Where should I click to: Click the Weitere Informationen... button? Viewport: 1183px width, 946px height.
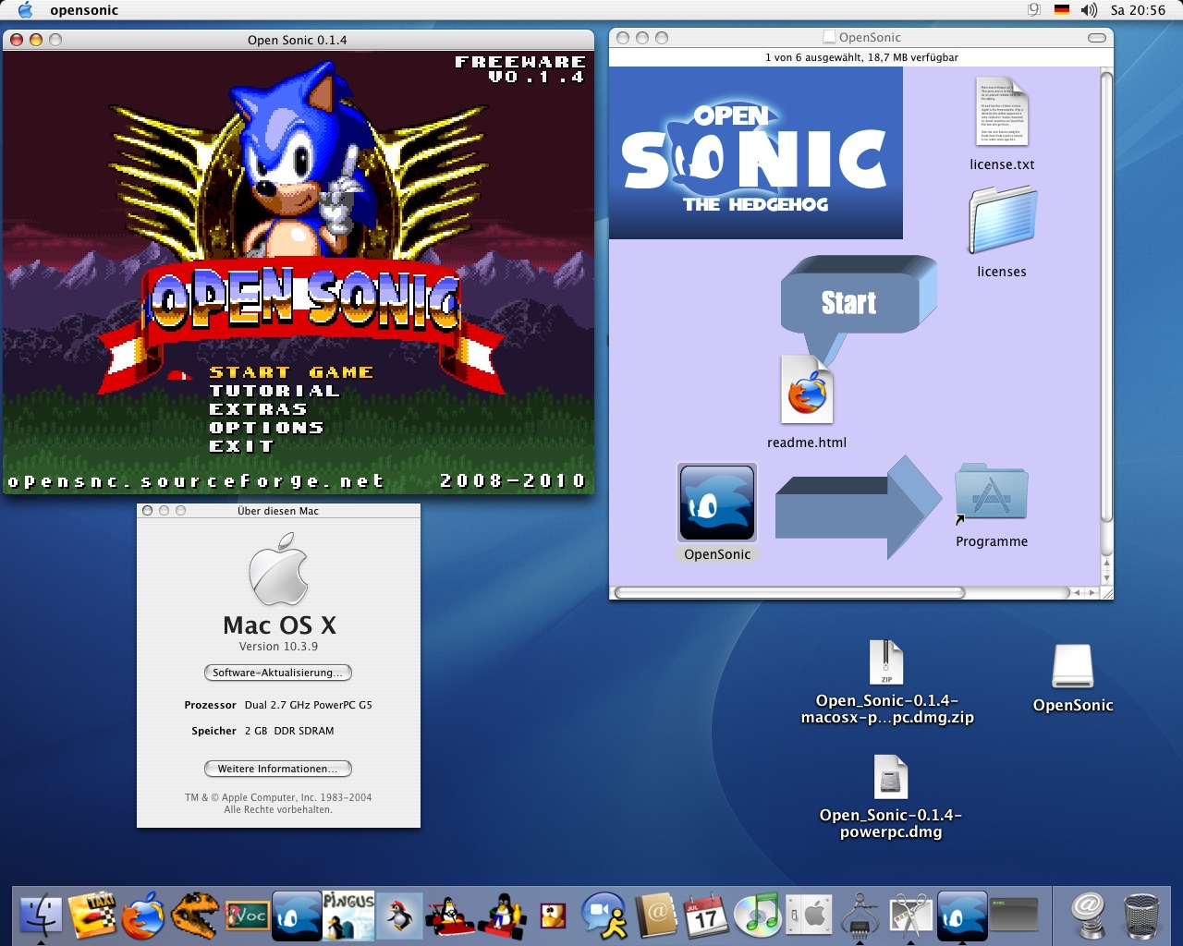click(278, 769)
